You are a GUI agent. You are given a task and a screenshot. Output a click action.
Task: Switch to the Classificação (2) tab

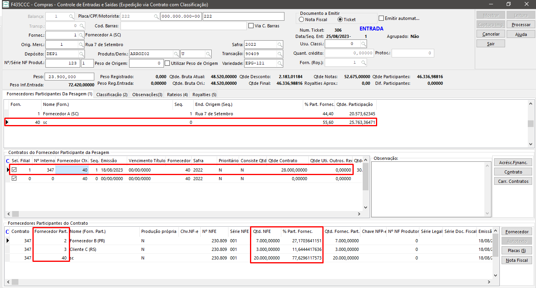(x=112, y=95)
